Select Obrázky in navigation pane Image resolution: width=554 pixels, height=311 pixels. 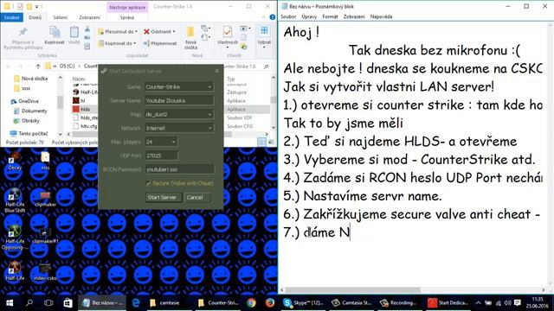27,121
